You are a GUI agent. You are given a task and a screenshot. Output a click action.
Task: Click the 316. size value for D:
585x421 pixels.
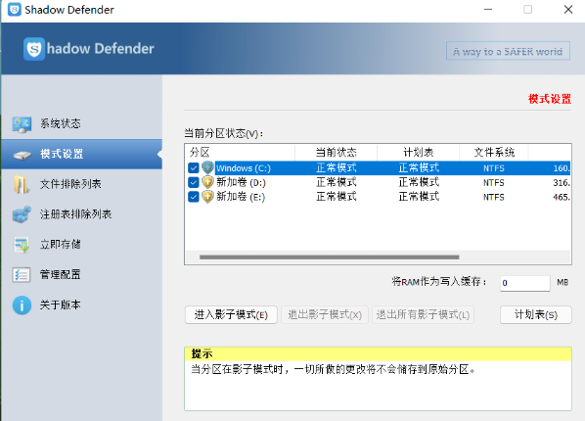pos(562,183)
